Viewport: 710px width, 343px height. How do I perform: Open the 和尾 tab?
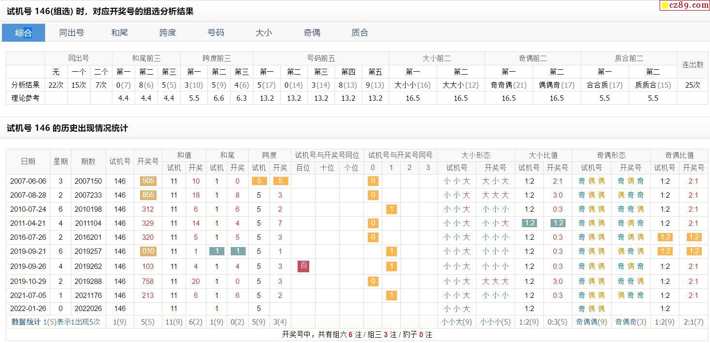click(119, 33)
